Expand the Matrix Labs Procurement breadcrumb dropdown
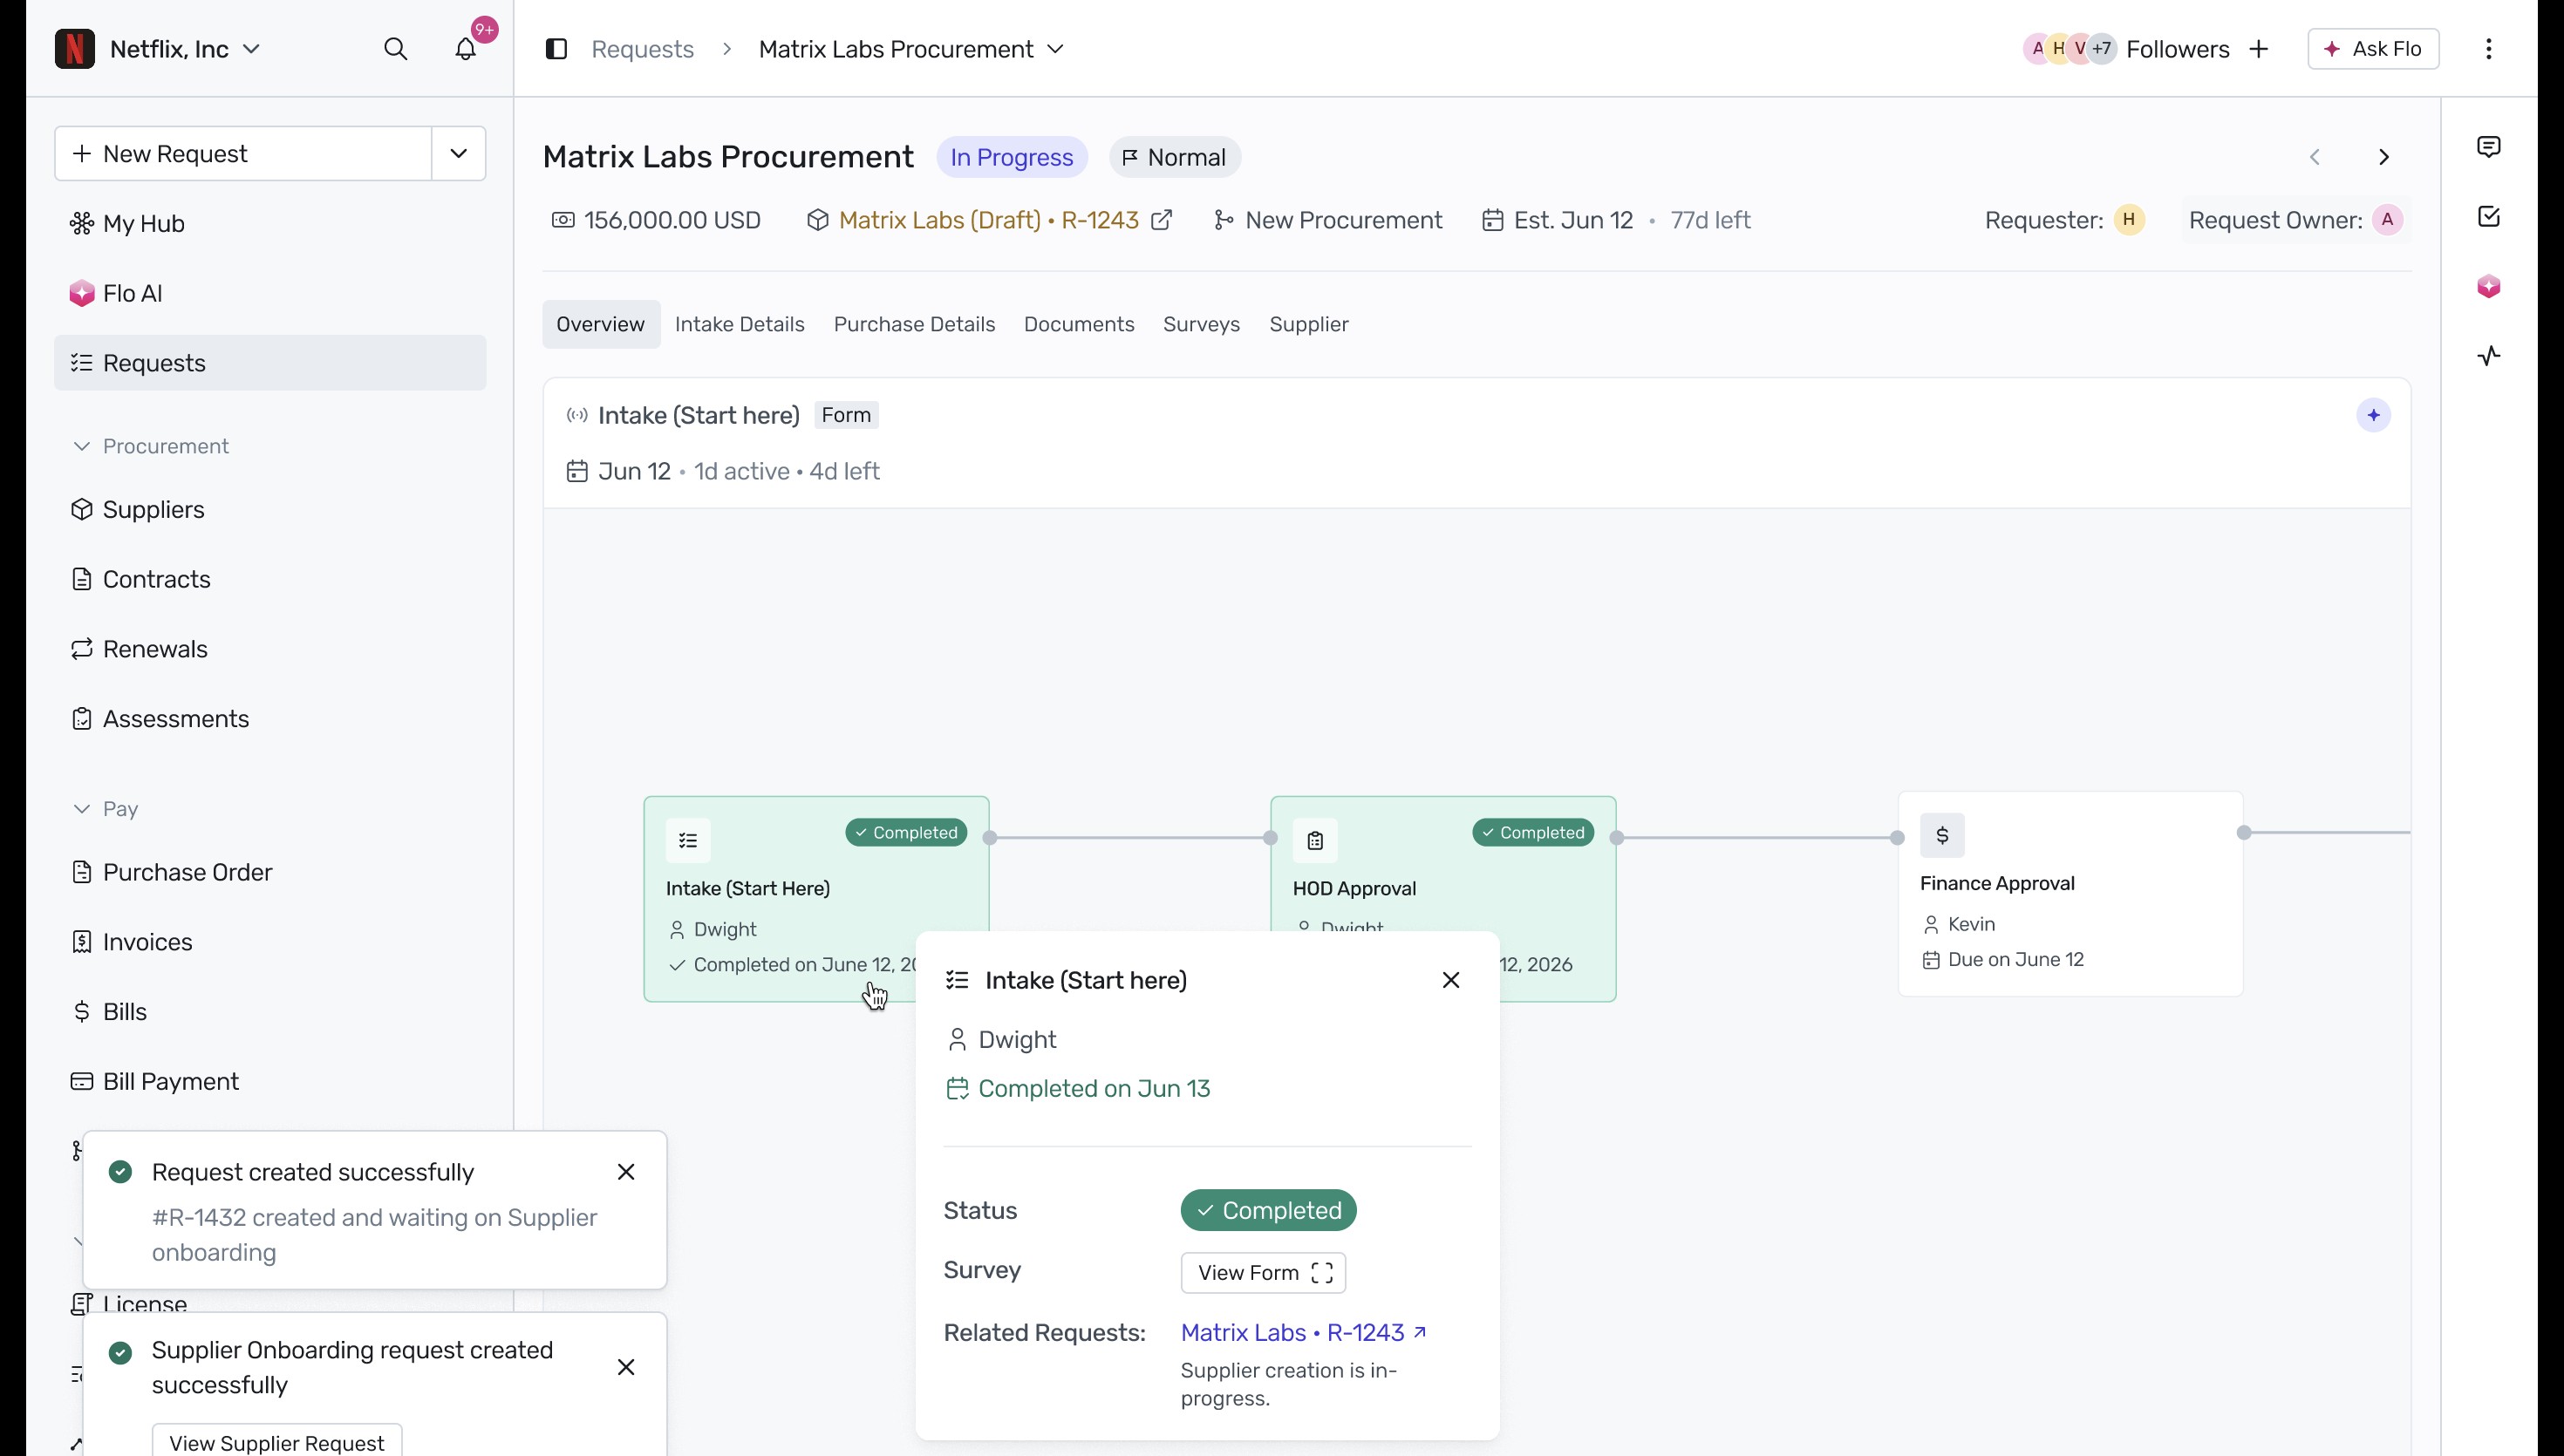The height and width of the screenshot is (1456, 2564). pos(1055,49)
